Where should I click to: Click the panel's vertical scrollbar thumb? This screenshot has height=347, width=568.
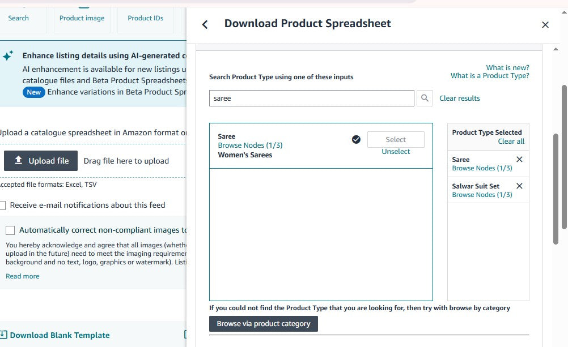click(x=556, y=189)
